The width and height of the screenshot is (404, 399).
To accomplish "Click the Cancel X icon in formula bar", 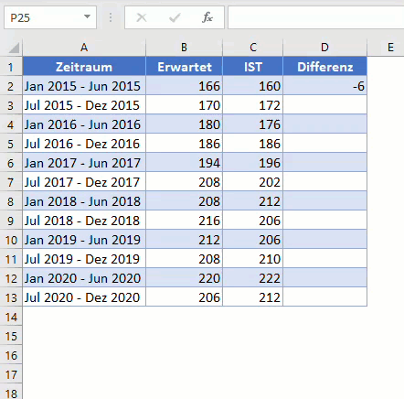I will point(142,17).
